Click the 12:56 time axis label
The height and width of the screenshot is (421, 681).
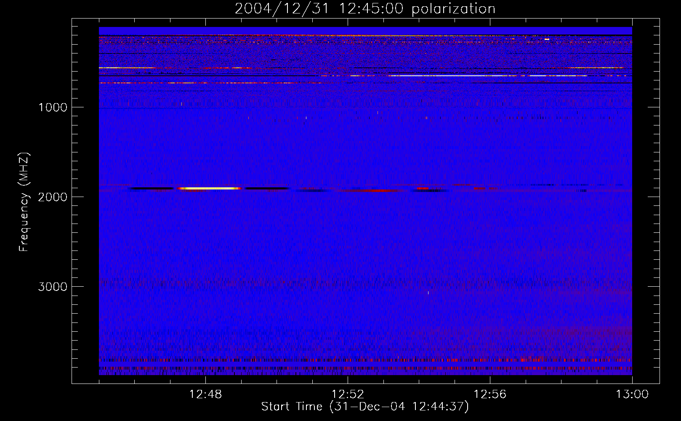(490, 394)
